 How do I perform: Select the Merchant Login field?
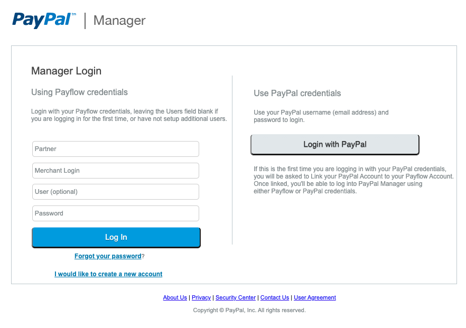[x=116, y=171]
